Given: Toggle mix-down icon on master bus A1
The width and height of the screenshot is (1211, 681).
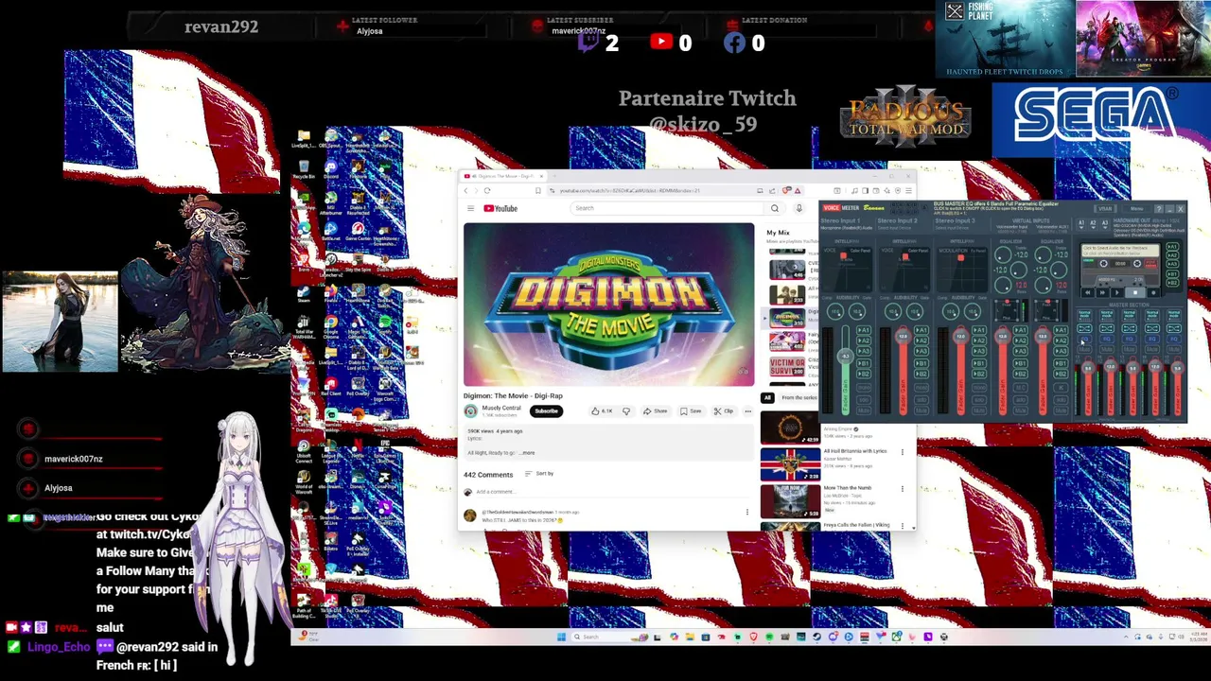Looking at the screenshot, I should coord(1085,328).
